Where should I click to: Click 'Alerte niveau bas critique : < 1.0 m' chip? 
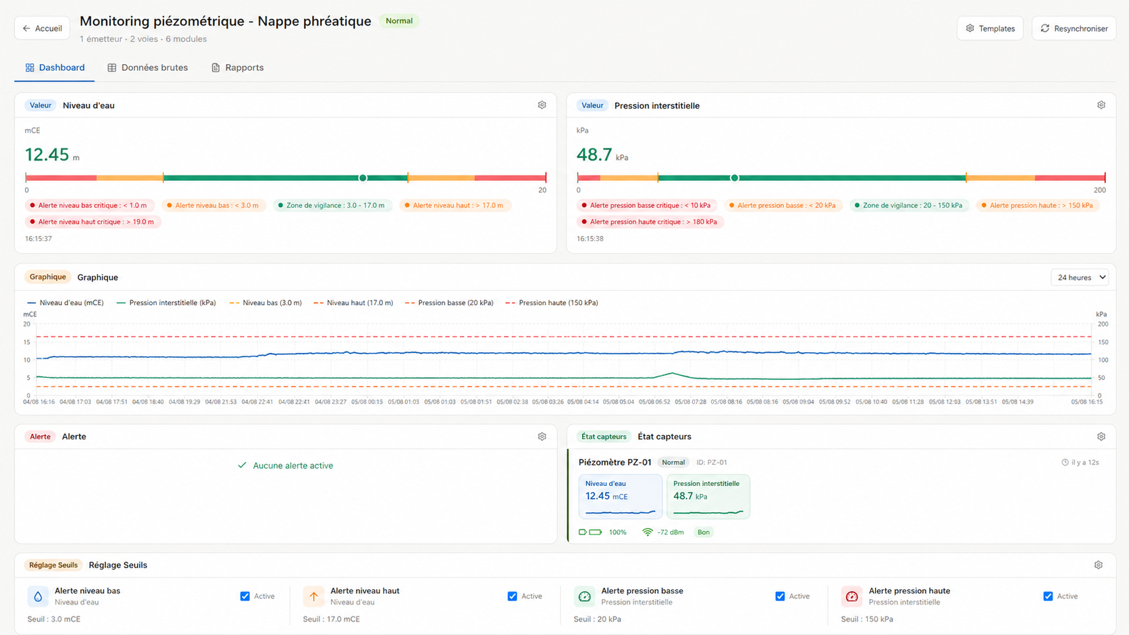click(x=90, y=205)
